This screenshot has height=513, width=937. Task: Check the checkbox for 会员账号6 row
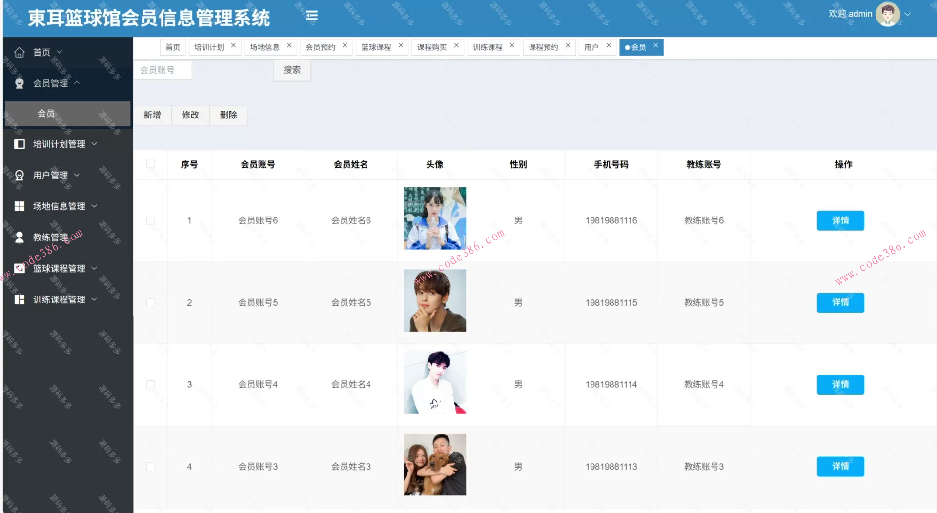150,220
